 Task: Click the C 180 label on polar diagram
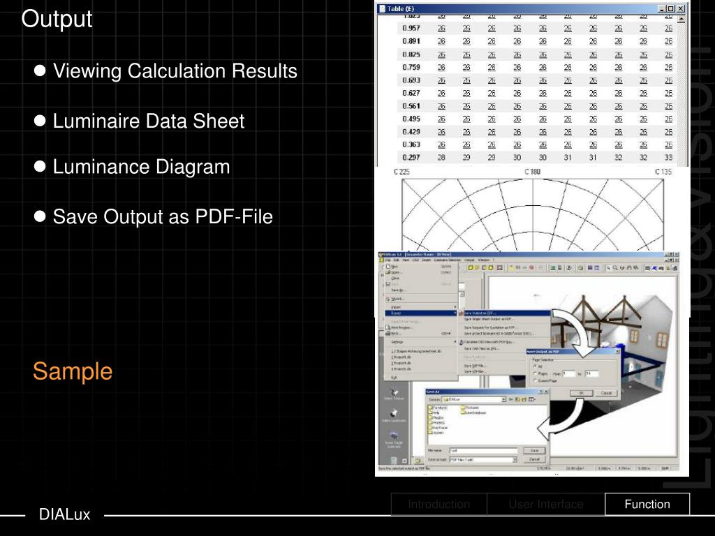(532, 172)
